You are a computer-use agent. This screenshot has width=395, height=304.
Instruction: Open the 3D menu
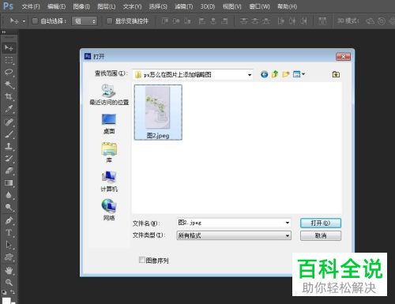[x=208, y=6]
